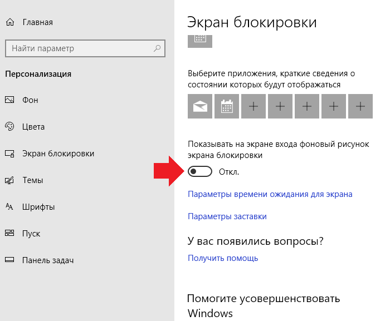Select Шрифты in the sidebar

click(x=38, y=207)
